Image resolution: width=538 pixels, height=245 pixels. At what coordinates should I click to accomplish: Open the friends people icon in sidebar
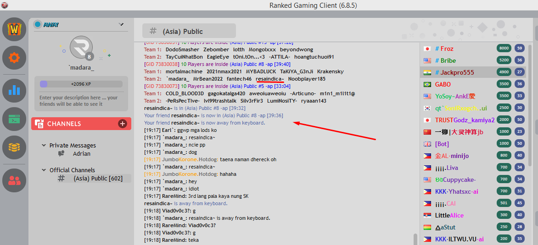(x=14, y=180)
